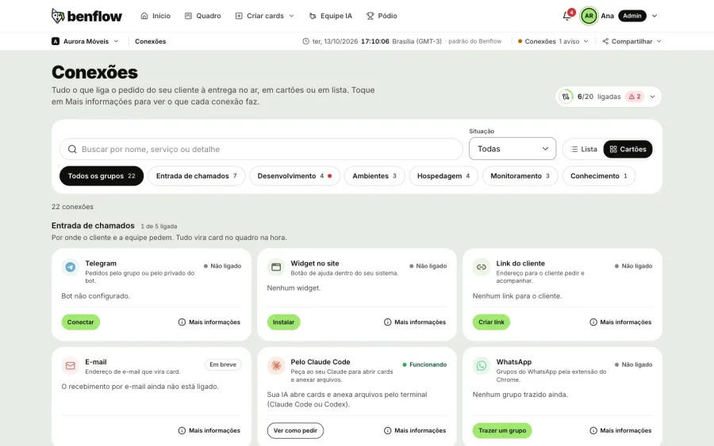Open the Situação Todas dropdown
The image size is (714, 446).
(512, 149)
